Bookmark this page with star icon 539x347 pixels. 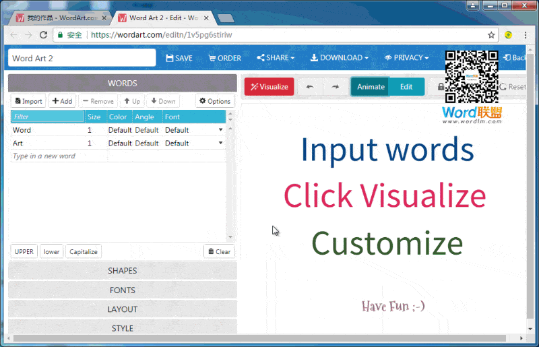pos(492,34)
